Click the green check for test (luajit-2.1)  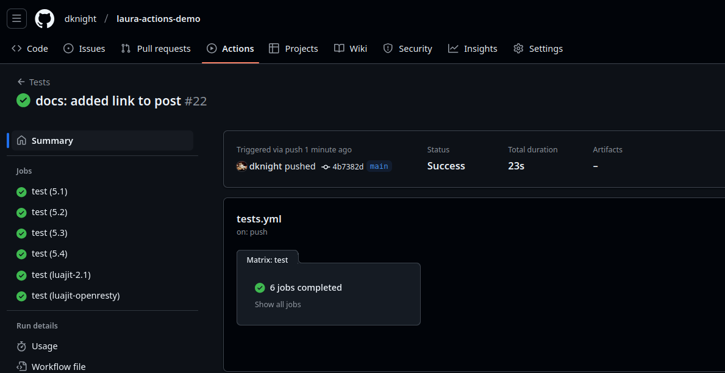pos(21,275)
